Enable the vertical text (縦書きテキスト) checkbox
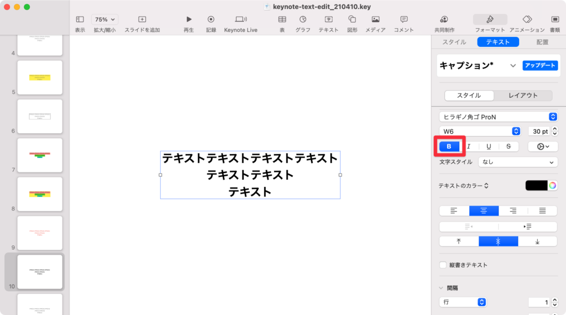Screen dimensions: 566x315 pos(443,265)
